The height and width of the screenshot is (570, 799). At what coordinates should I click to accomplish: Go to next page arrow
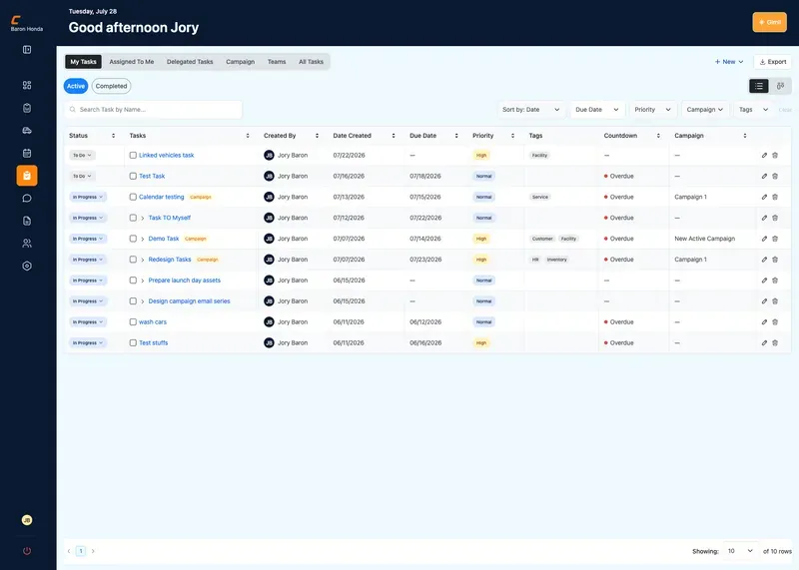coord(93,551)
